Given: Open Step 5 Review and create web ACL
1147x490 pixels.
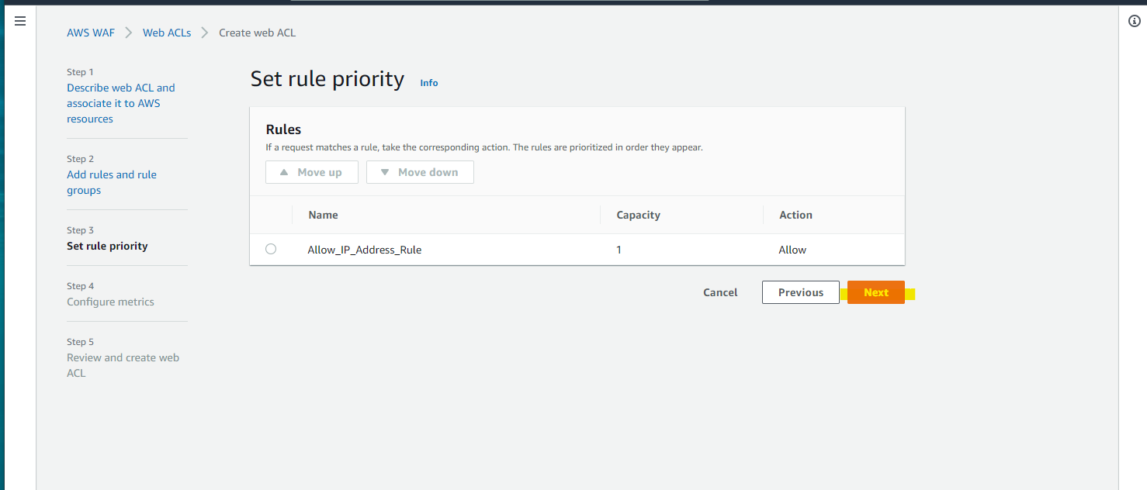Looking at the screenshot, I should [x=123, y=364].
